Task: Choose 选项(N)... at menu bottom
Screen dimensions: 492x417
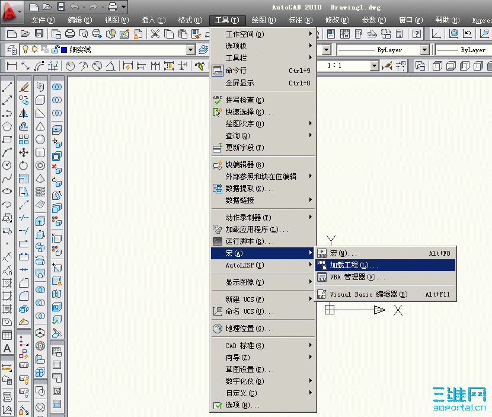Action: (x=263, y=405)
